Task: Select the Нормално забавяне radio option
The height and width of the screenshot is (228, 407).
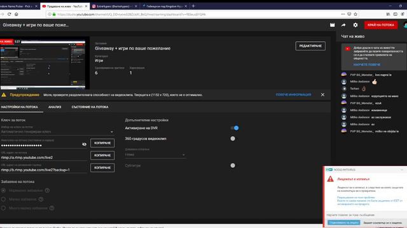Action: (3, 191)
